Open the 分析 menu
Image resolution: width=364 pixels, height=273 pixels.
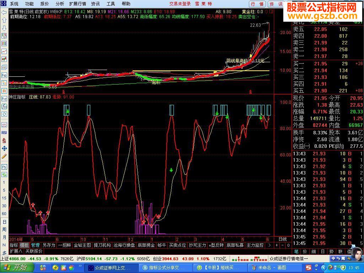pyautogui.click(x=60, y=4)
